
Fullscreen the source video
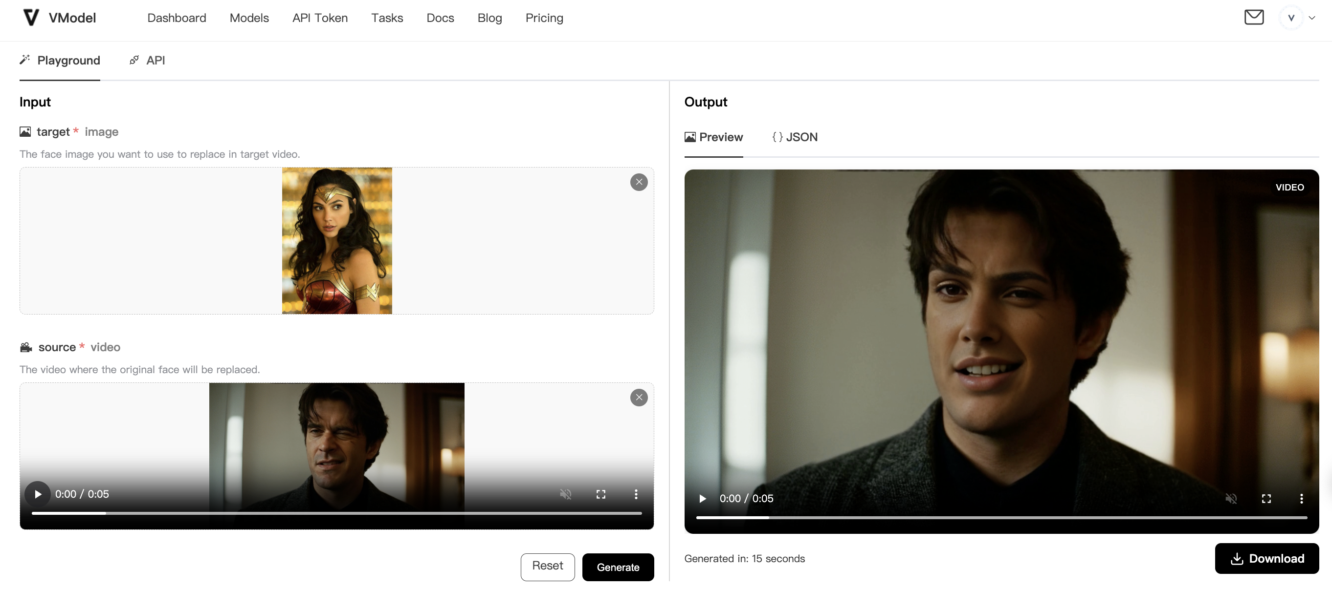(600, 494)
